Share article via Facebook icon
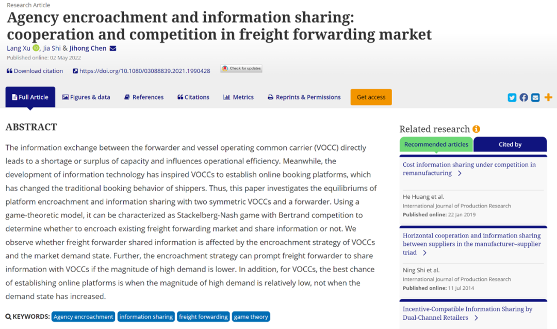The width and height of the screenshot is (557, 329). (x=523, y=97)
